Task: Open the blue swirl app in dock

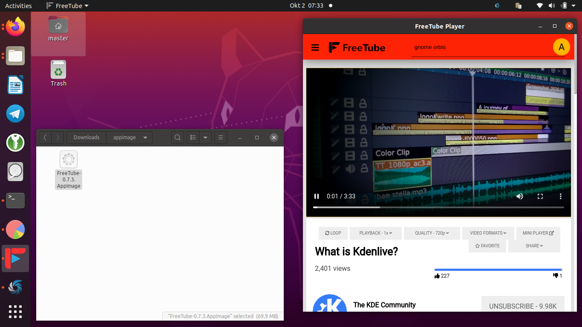Action: (x=15, y=287)
